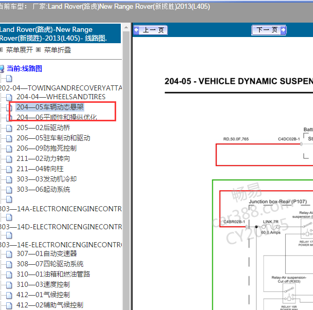313x310 pixels.
Task: Click page icon next to 206—05驻车制动和驱动
Action: (9, 138)
